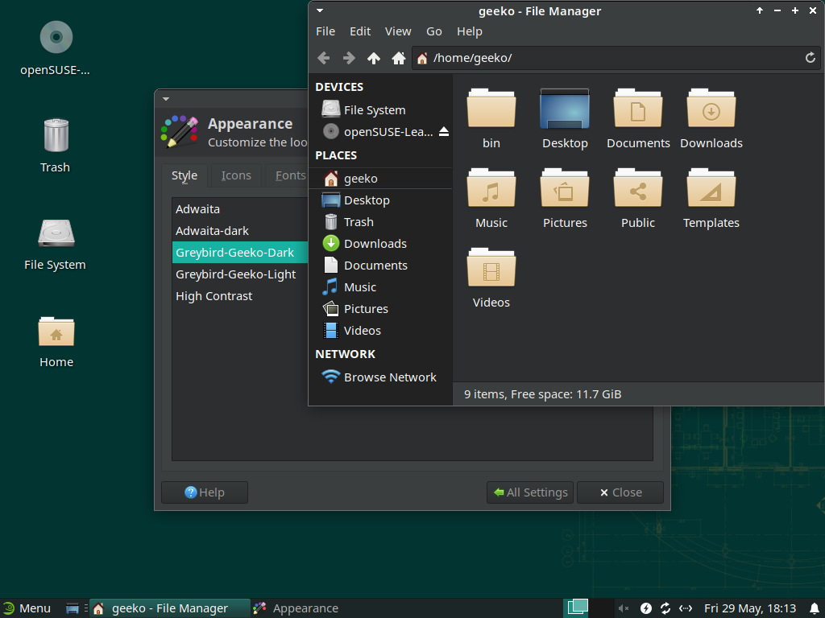Eject the openSUSE-Leap disc

[x=444, y=131]
